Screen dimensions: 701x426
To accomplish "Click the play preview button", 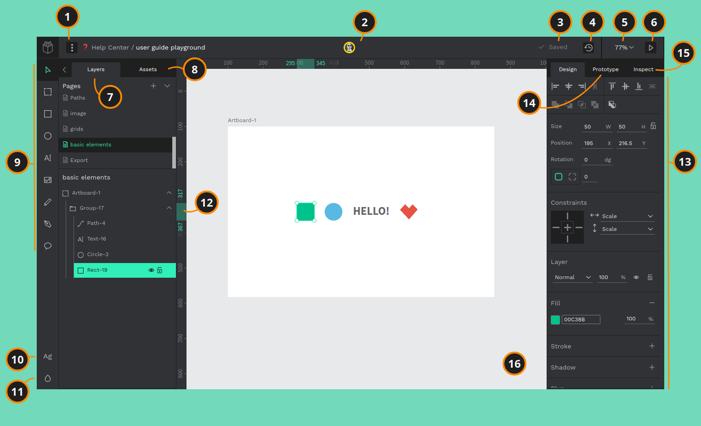I will 650,47.
